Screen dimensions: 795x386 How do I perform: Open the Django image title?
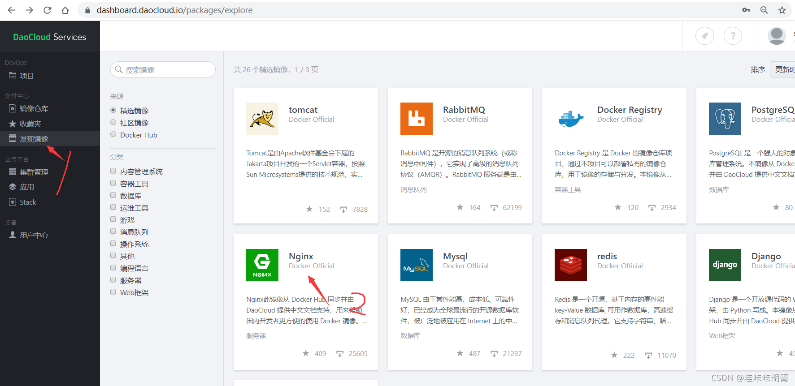click(766, 256)
